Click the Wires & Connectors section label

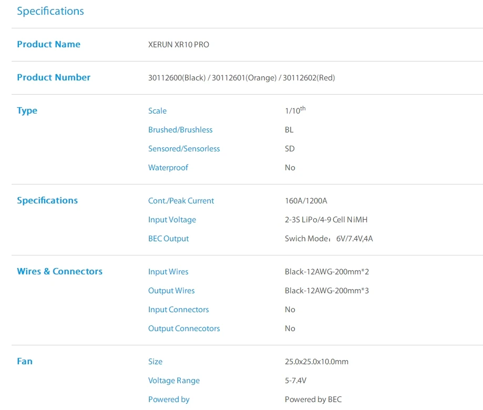(60, 271)
